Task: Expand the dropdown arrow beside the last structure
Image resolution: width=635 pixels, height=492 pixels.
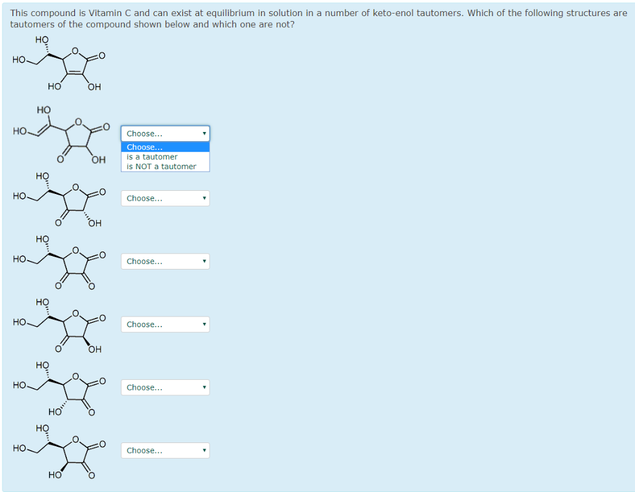Action: click(x=204, y=450)
